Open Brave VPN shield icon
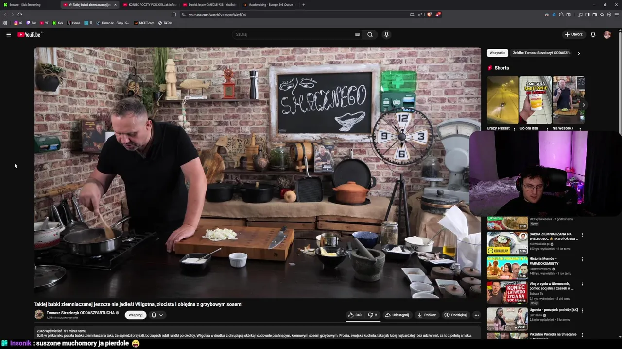622x349 pixels. (609, 15)
